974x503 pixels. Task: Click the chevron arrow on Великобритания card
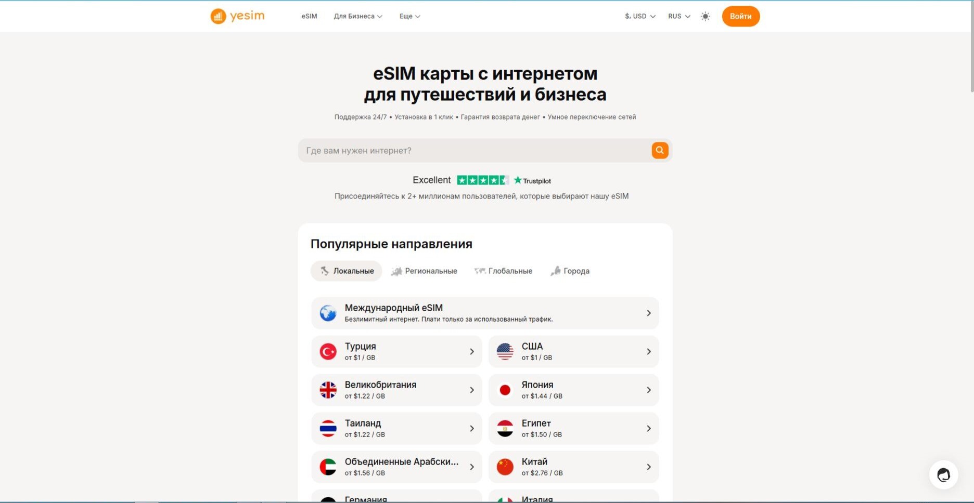(x=472, y=390)
